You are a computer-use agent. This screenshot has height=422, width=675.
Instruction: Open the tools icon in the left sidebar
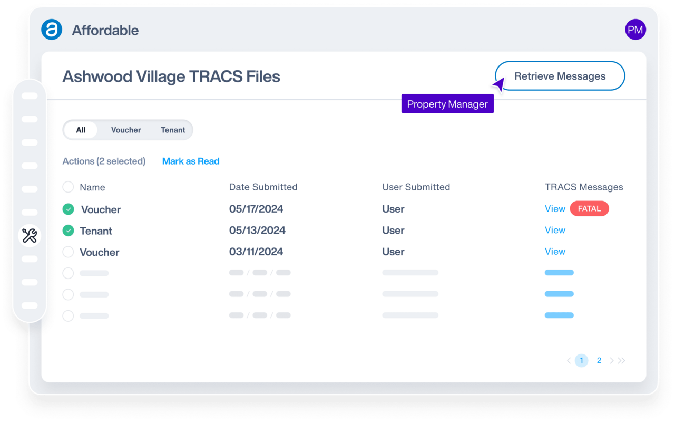30,236
